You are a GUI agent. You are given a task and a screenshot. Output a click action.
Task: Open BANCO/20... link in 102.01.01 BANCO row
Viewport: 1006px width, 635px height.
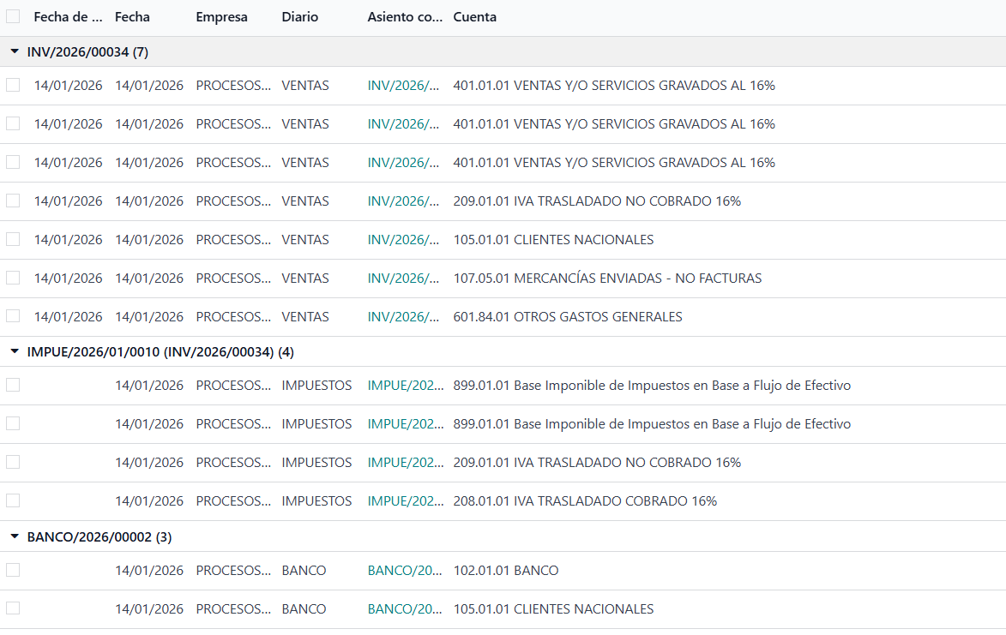(x=405, y=570)
